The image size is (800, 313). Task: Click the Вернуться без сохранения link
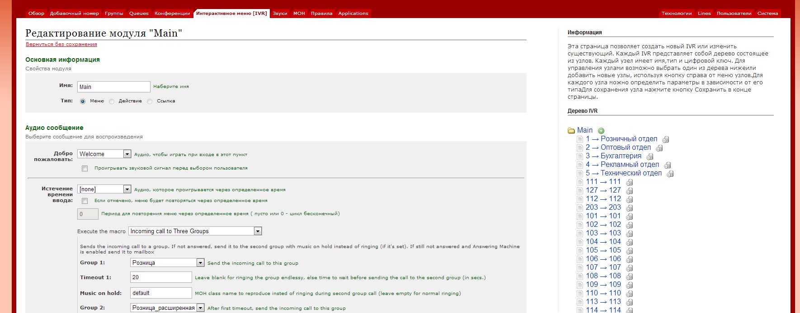click(x=61, y=44)
